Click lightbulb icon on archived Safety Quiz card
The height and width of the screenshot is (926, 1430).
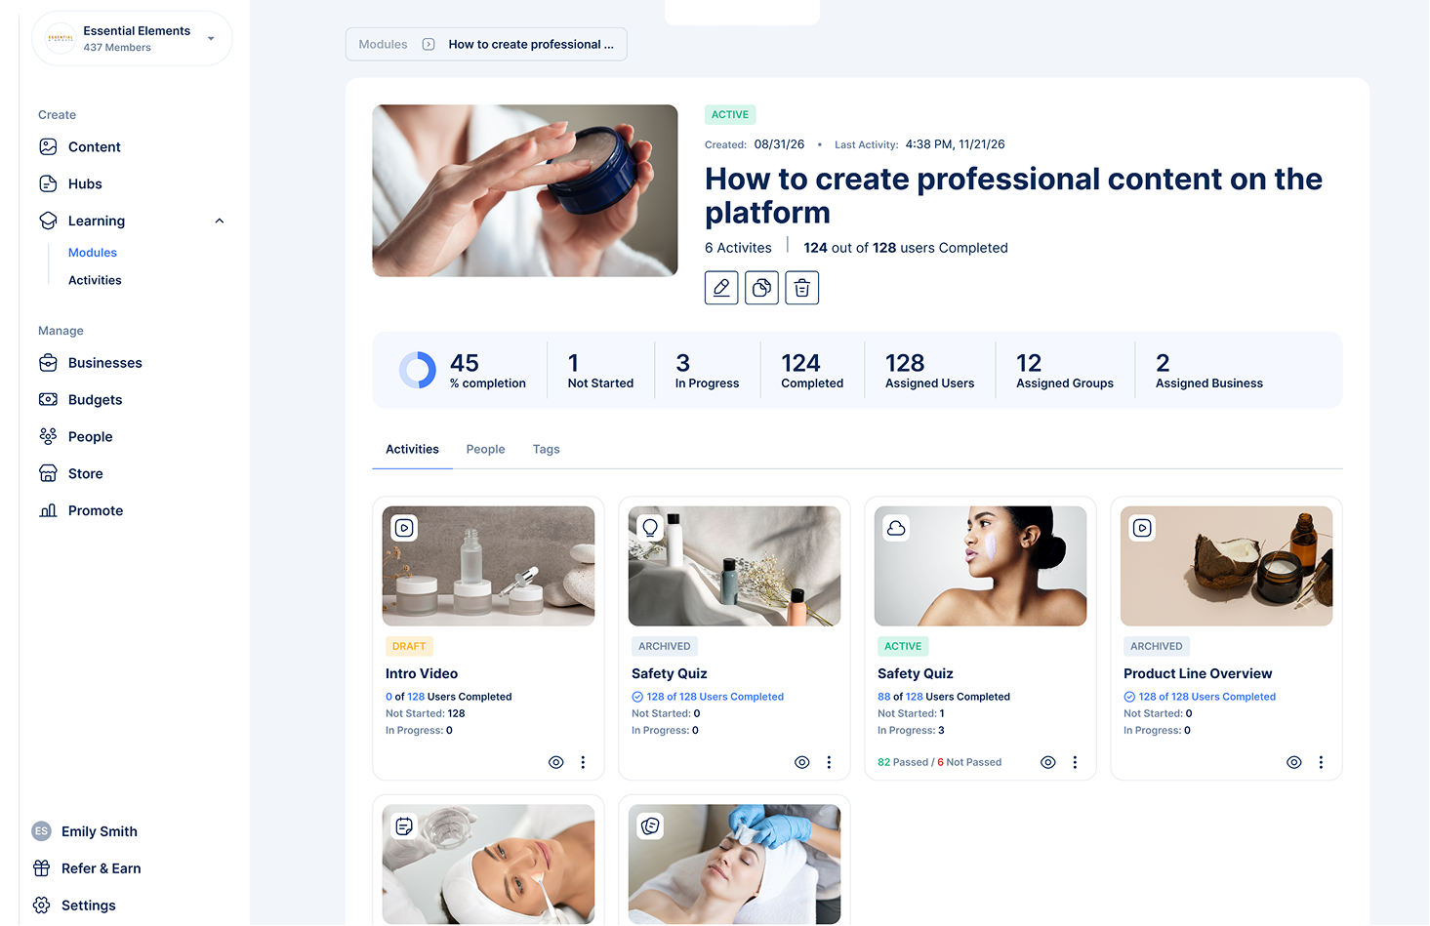650,528
